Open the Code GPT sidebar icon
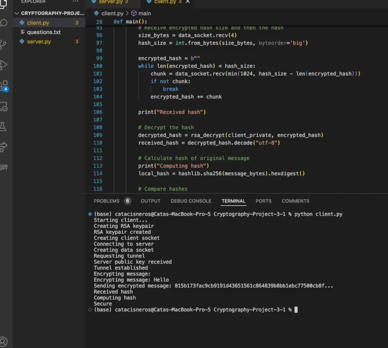388x348 pixels. [x=4, y=167]
